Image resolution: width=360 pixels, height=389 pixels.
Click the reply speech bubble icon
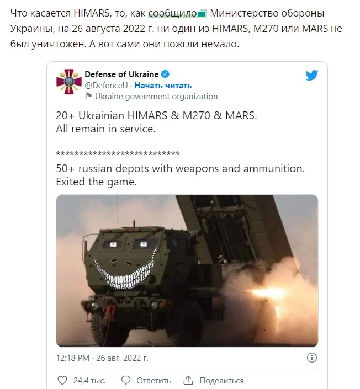pyautogui.click(x=126, y=380)
